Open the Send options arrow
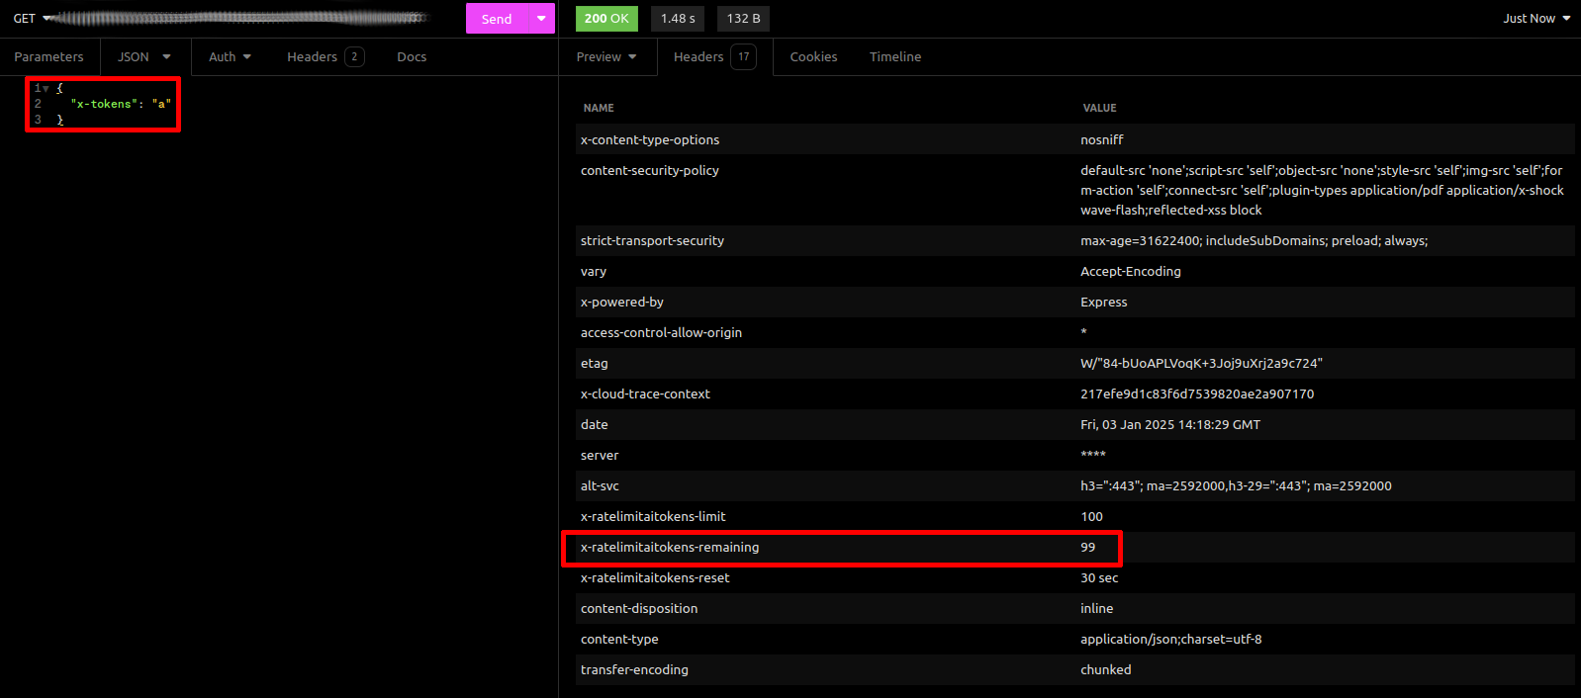Viewport: 1581px width, 698px height. click(541, 19)
